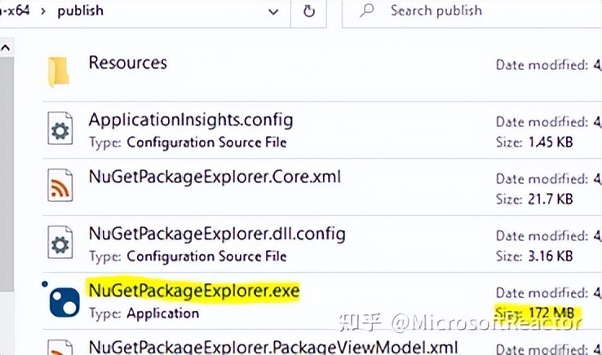Image resolution: width=602 pixels, height=355 pixels.
Task: Select the publish breadcrumb segment
Action: tap(80, 11)
